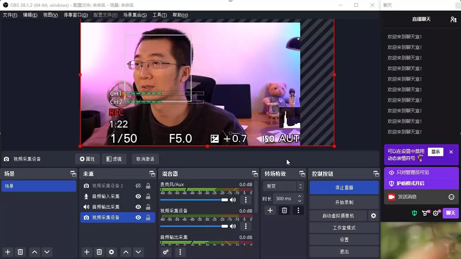461x259 pixels.
Task: Show the hidden 视频采集设备 2 source
Action: [x=138, y=186]
